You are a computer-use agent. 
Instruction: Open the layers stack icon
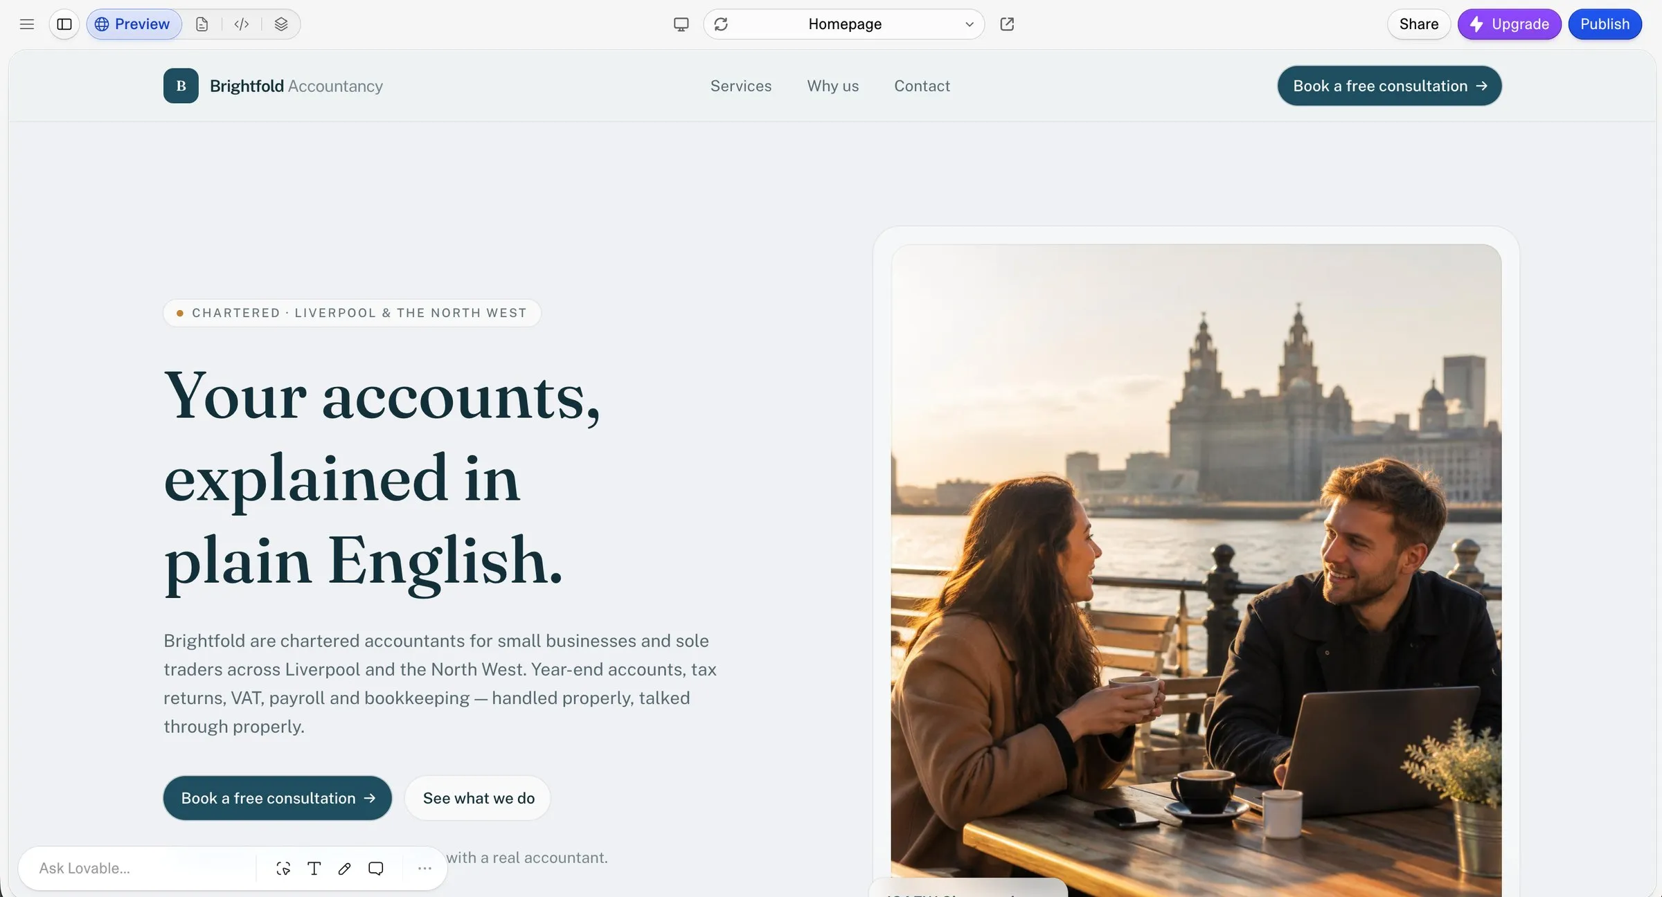[x=281, y=24]
